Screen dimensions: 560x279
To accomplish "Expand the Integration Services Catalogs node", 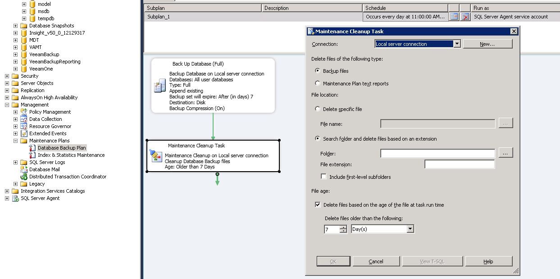I will (x=7, y=191).
